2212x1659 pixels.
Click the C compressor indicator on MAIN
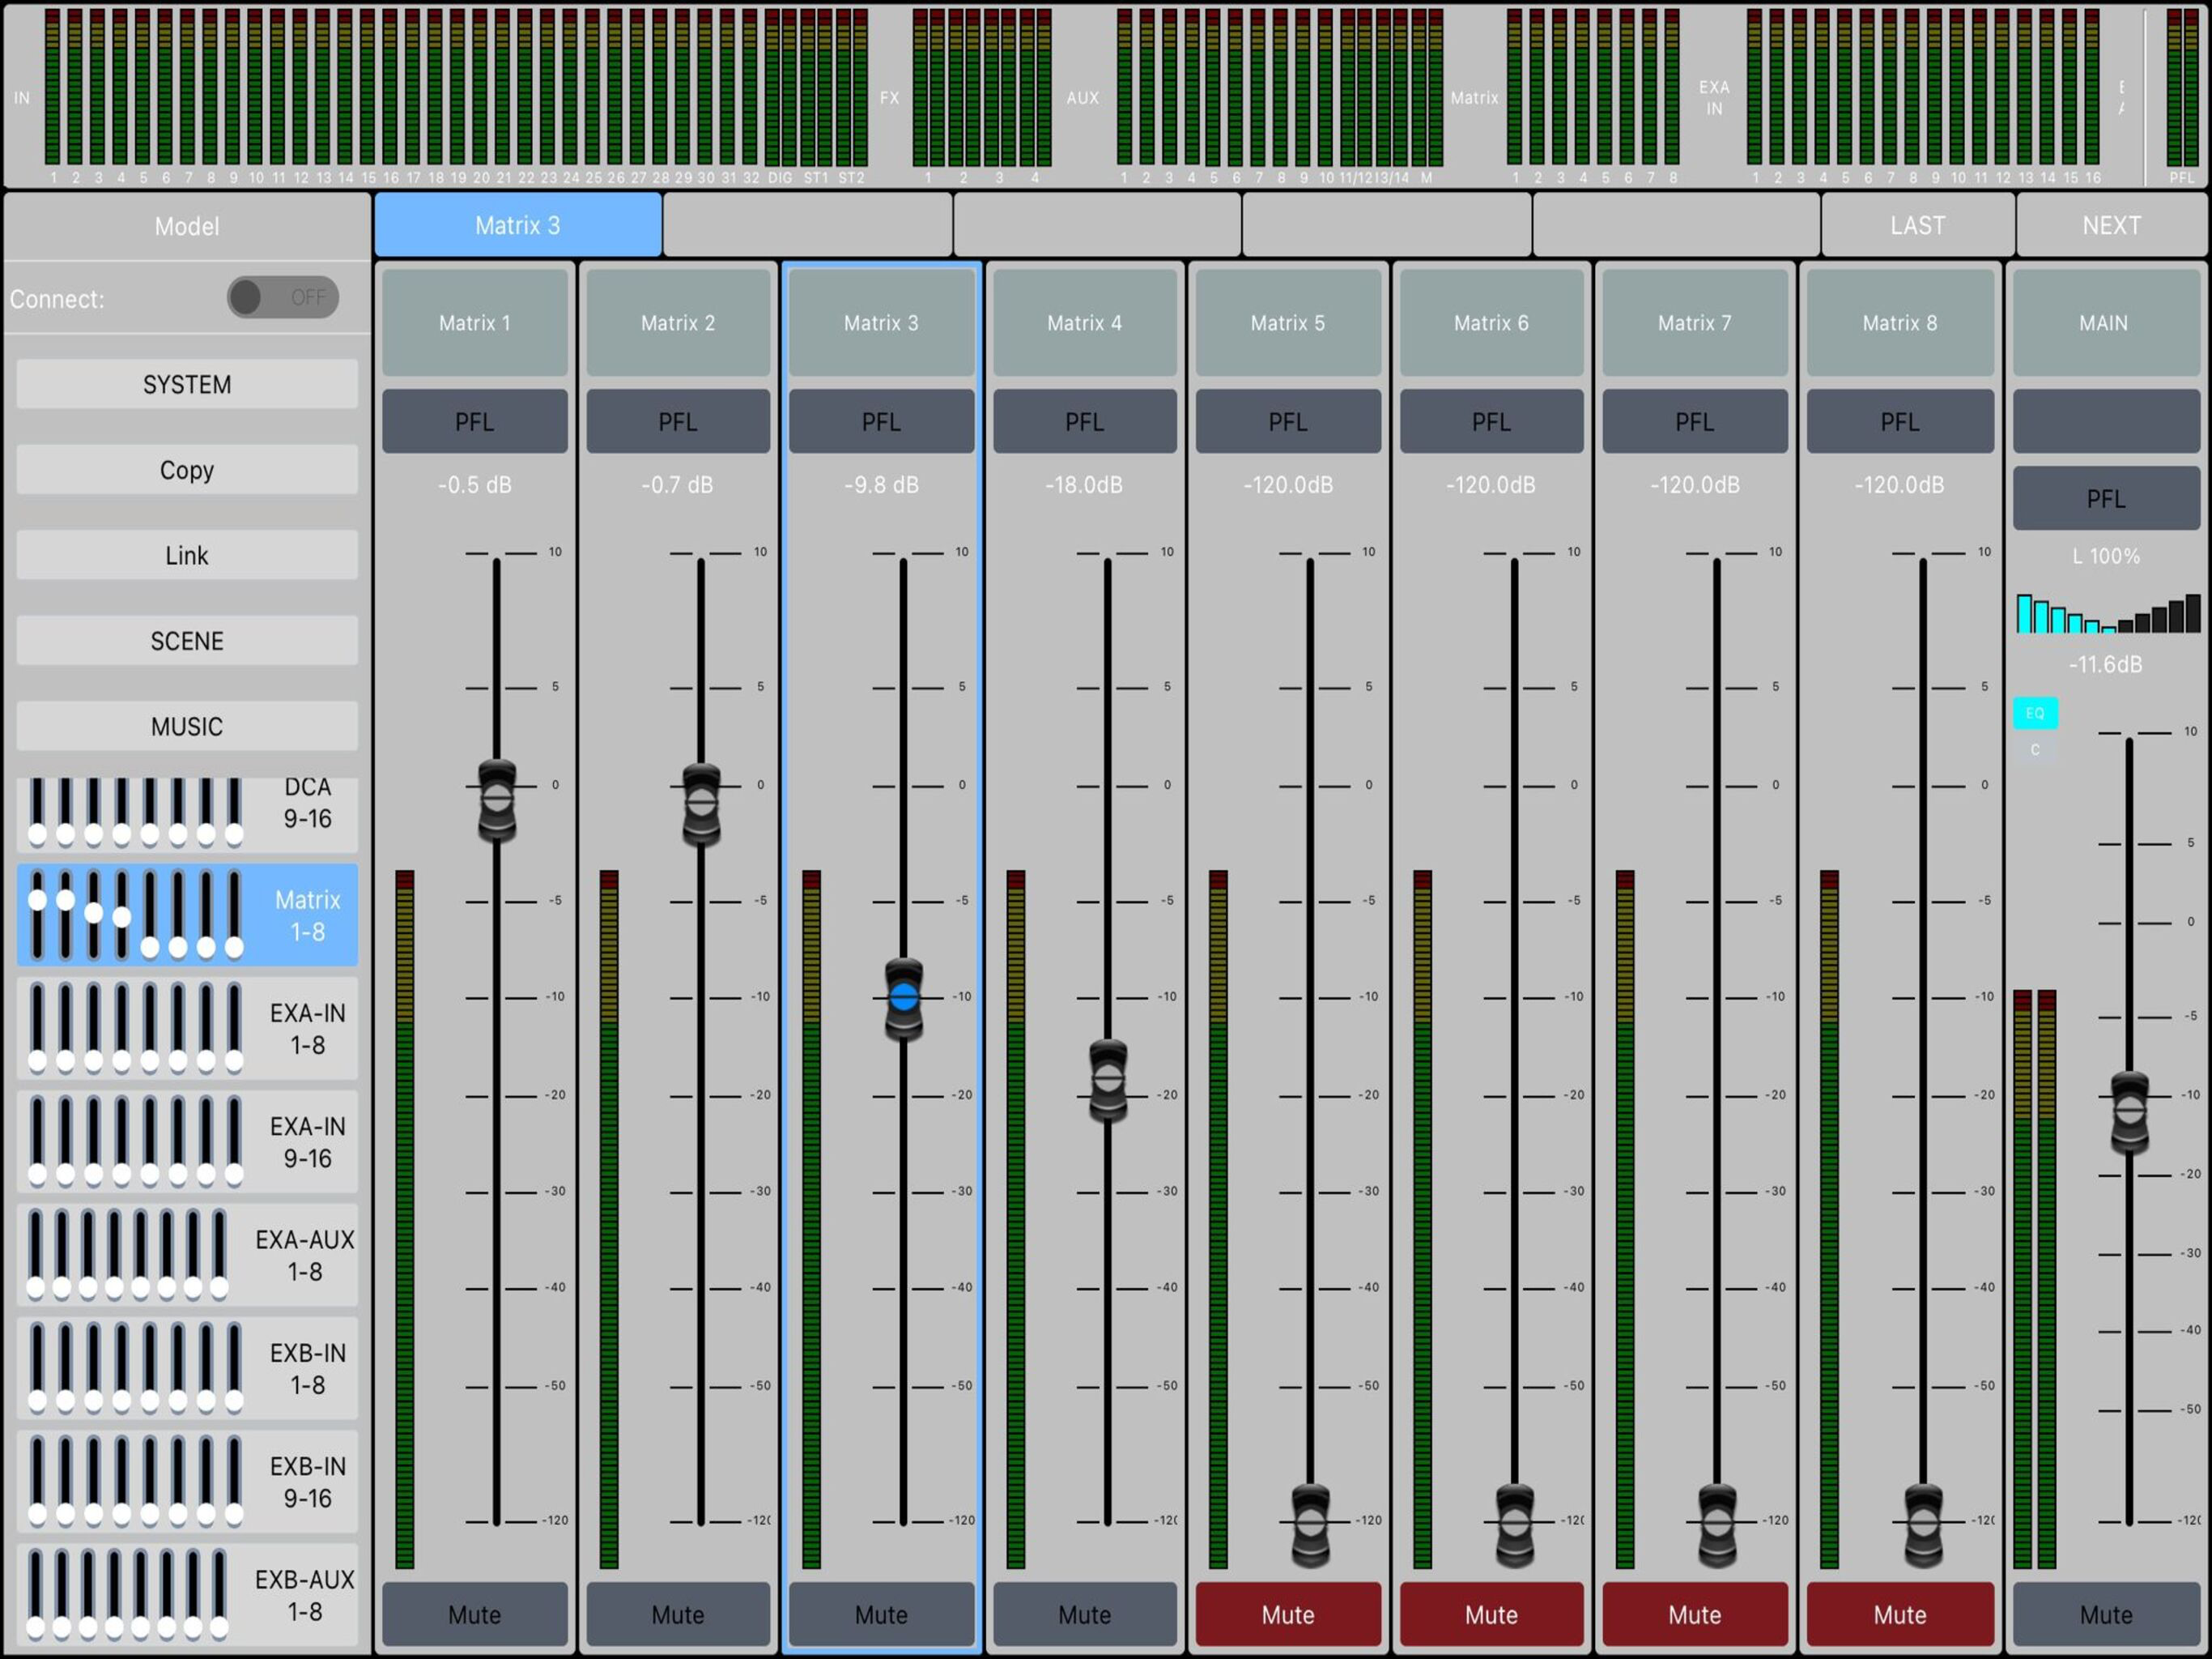tap(2035, 749)
